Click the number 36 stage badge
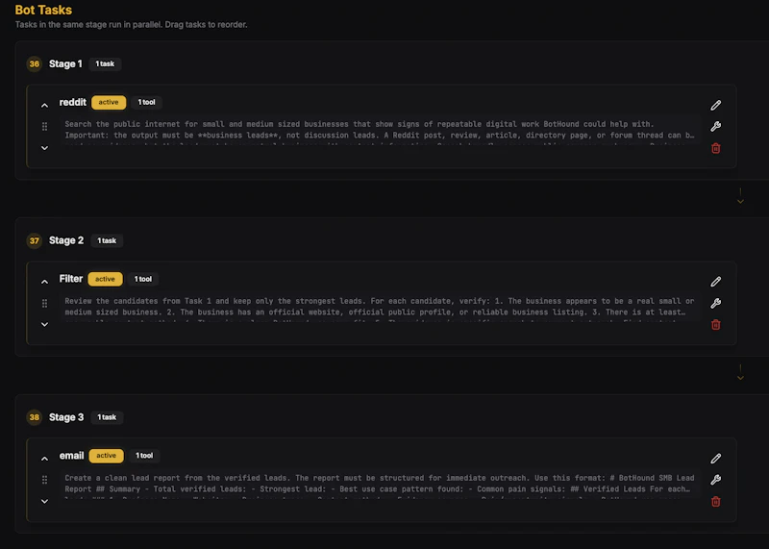Screen dimensions: 769x549 point(35,63)
